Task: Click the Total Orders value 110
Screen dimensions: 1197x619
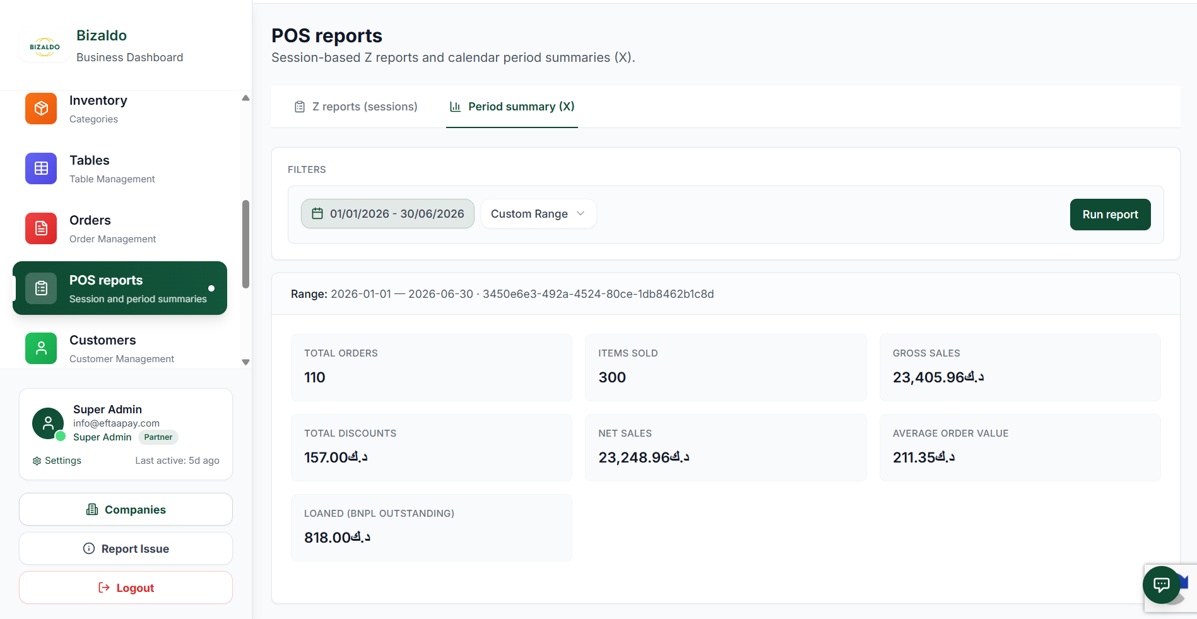Action: coord(314,377)
